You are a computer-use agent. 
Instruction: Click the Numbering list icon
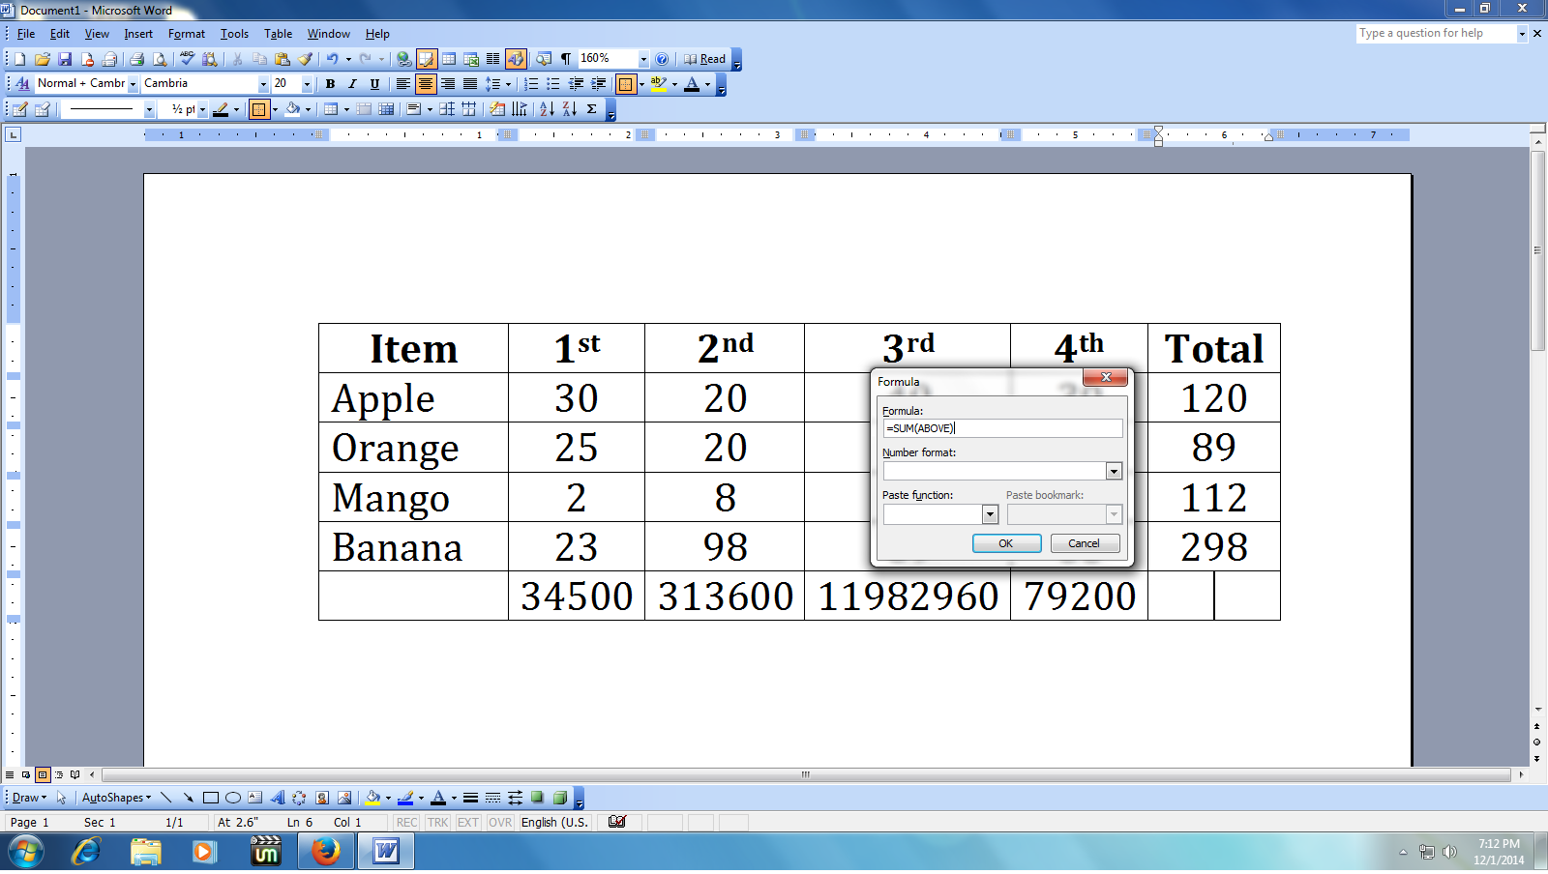coord(531,84)
